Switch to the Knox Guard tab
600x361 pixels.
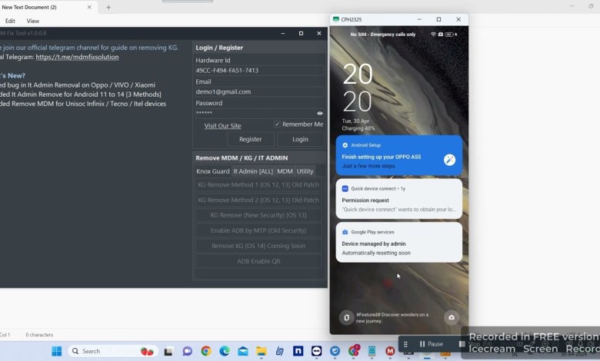click(x=213, y=171)
